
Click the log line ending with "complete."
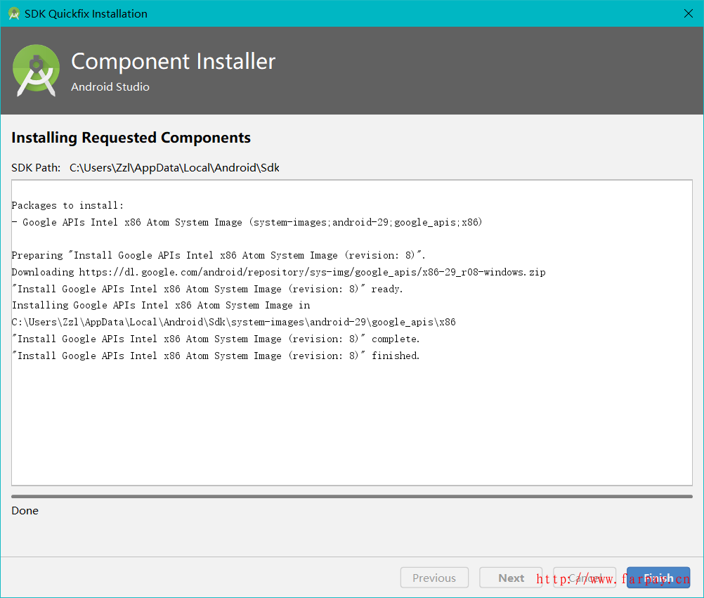click(x=216, y=339)
